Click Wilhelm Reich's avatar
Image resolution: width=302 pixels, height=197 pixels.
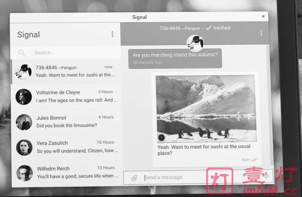[x=25, y=173]
